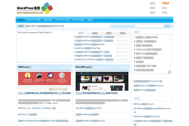Image resolution: width=189 pixels, height=126 pixels.
Task: Open ranked item 4 about JetBrains IDE
Action: (x=149, y=49)
